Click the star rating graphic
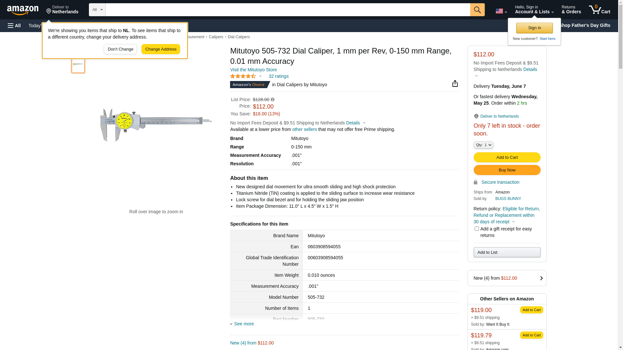The height and width of the screenshot is (350, 623). [x=243, y=76]
